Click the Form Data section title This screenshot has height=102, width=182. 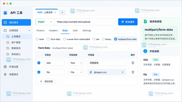44,48
